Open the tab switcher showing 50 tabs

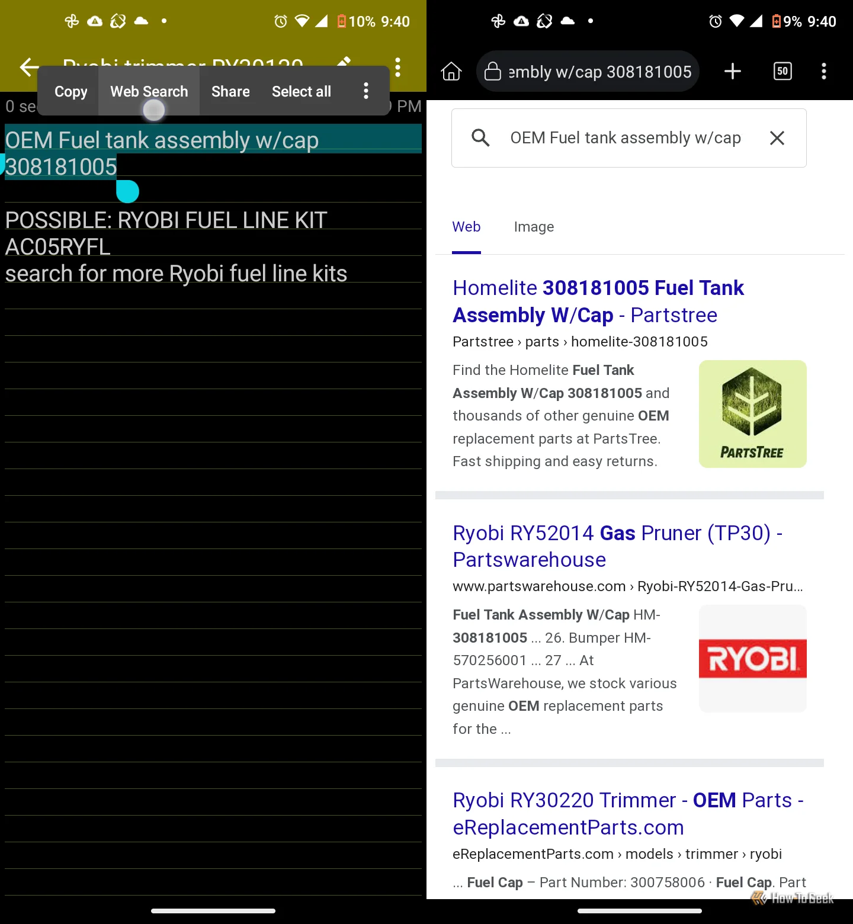[x=783, y=71]
